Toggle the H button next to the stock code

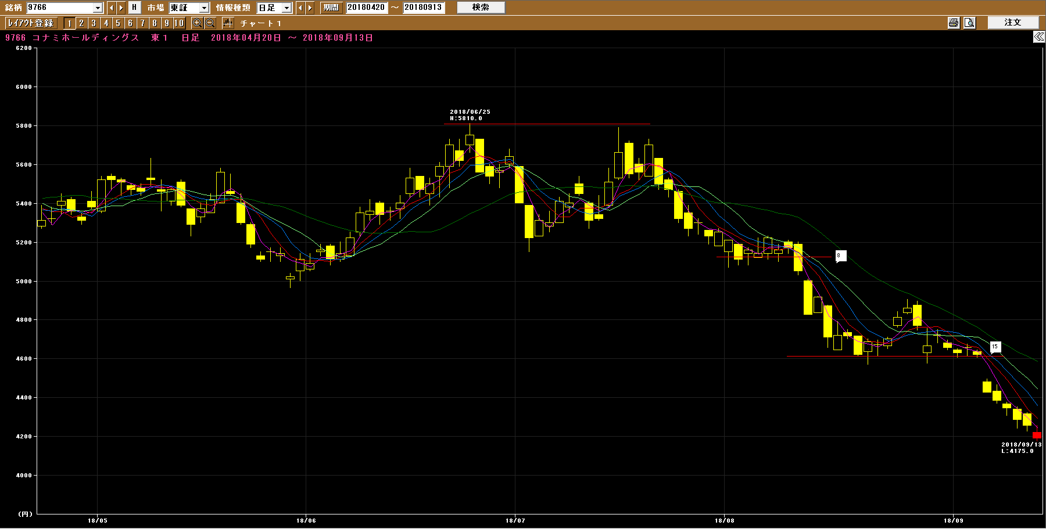[x=134, y=8]
